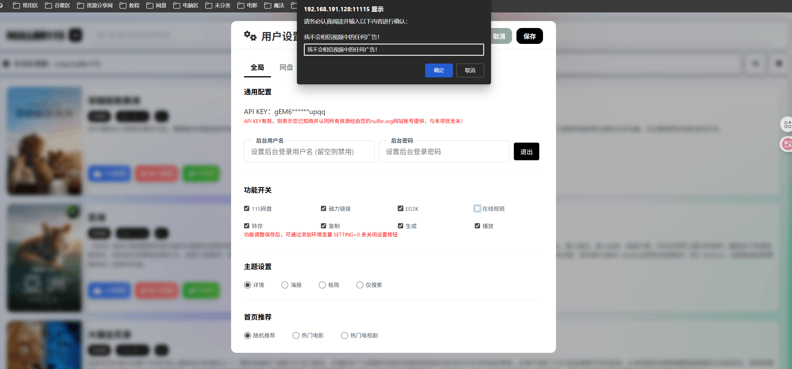Select the 海报 theme radio button
Screen dimensions: 792x369
tap(285, 285)
